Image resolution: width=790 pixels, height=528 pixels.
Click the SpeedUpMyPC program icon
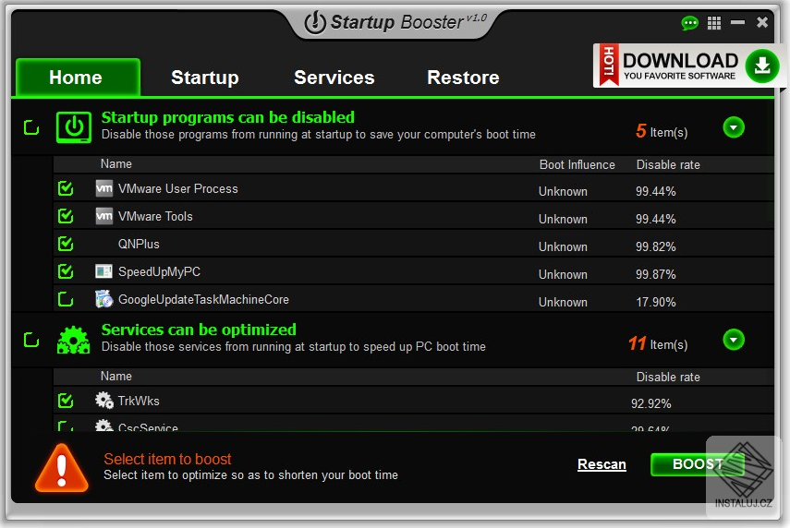pyautogui.click(x=103, y=271)
